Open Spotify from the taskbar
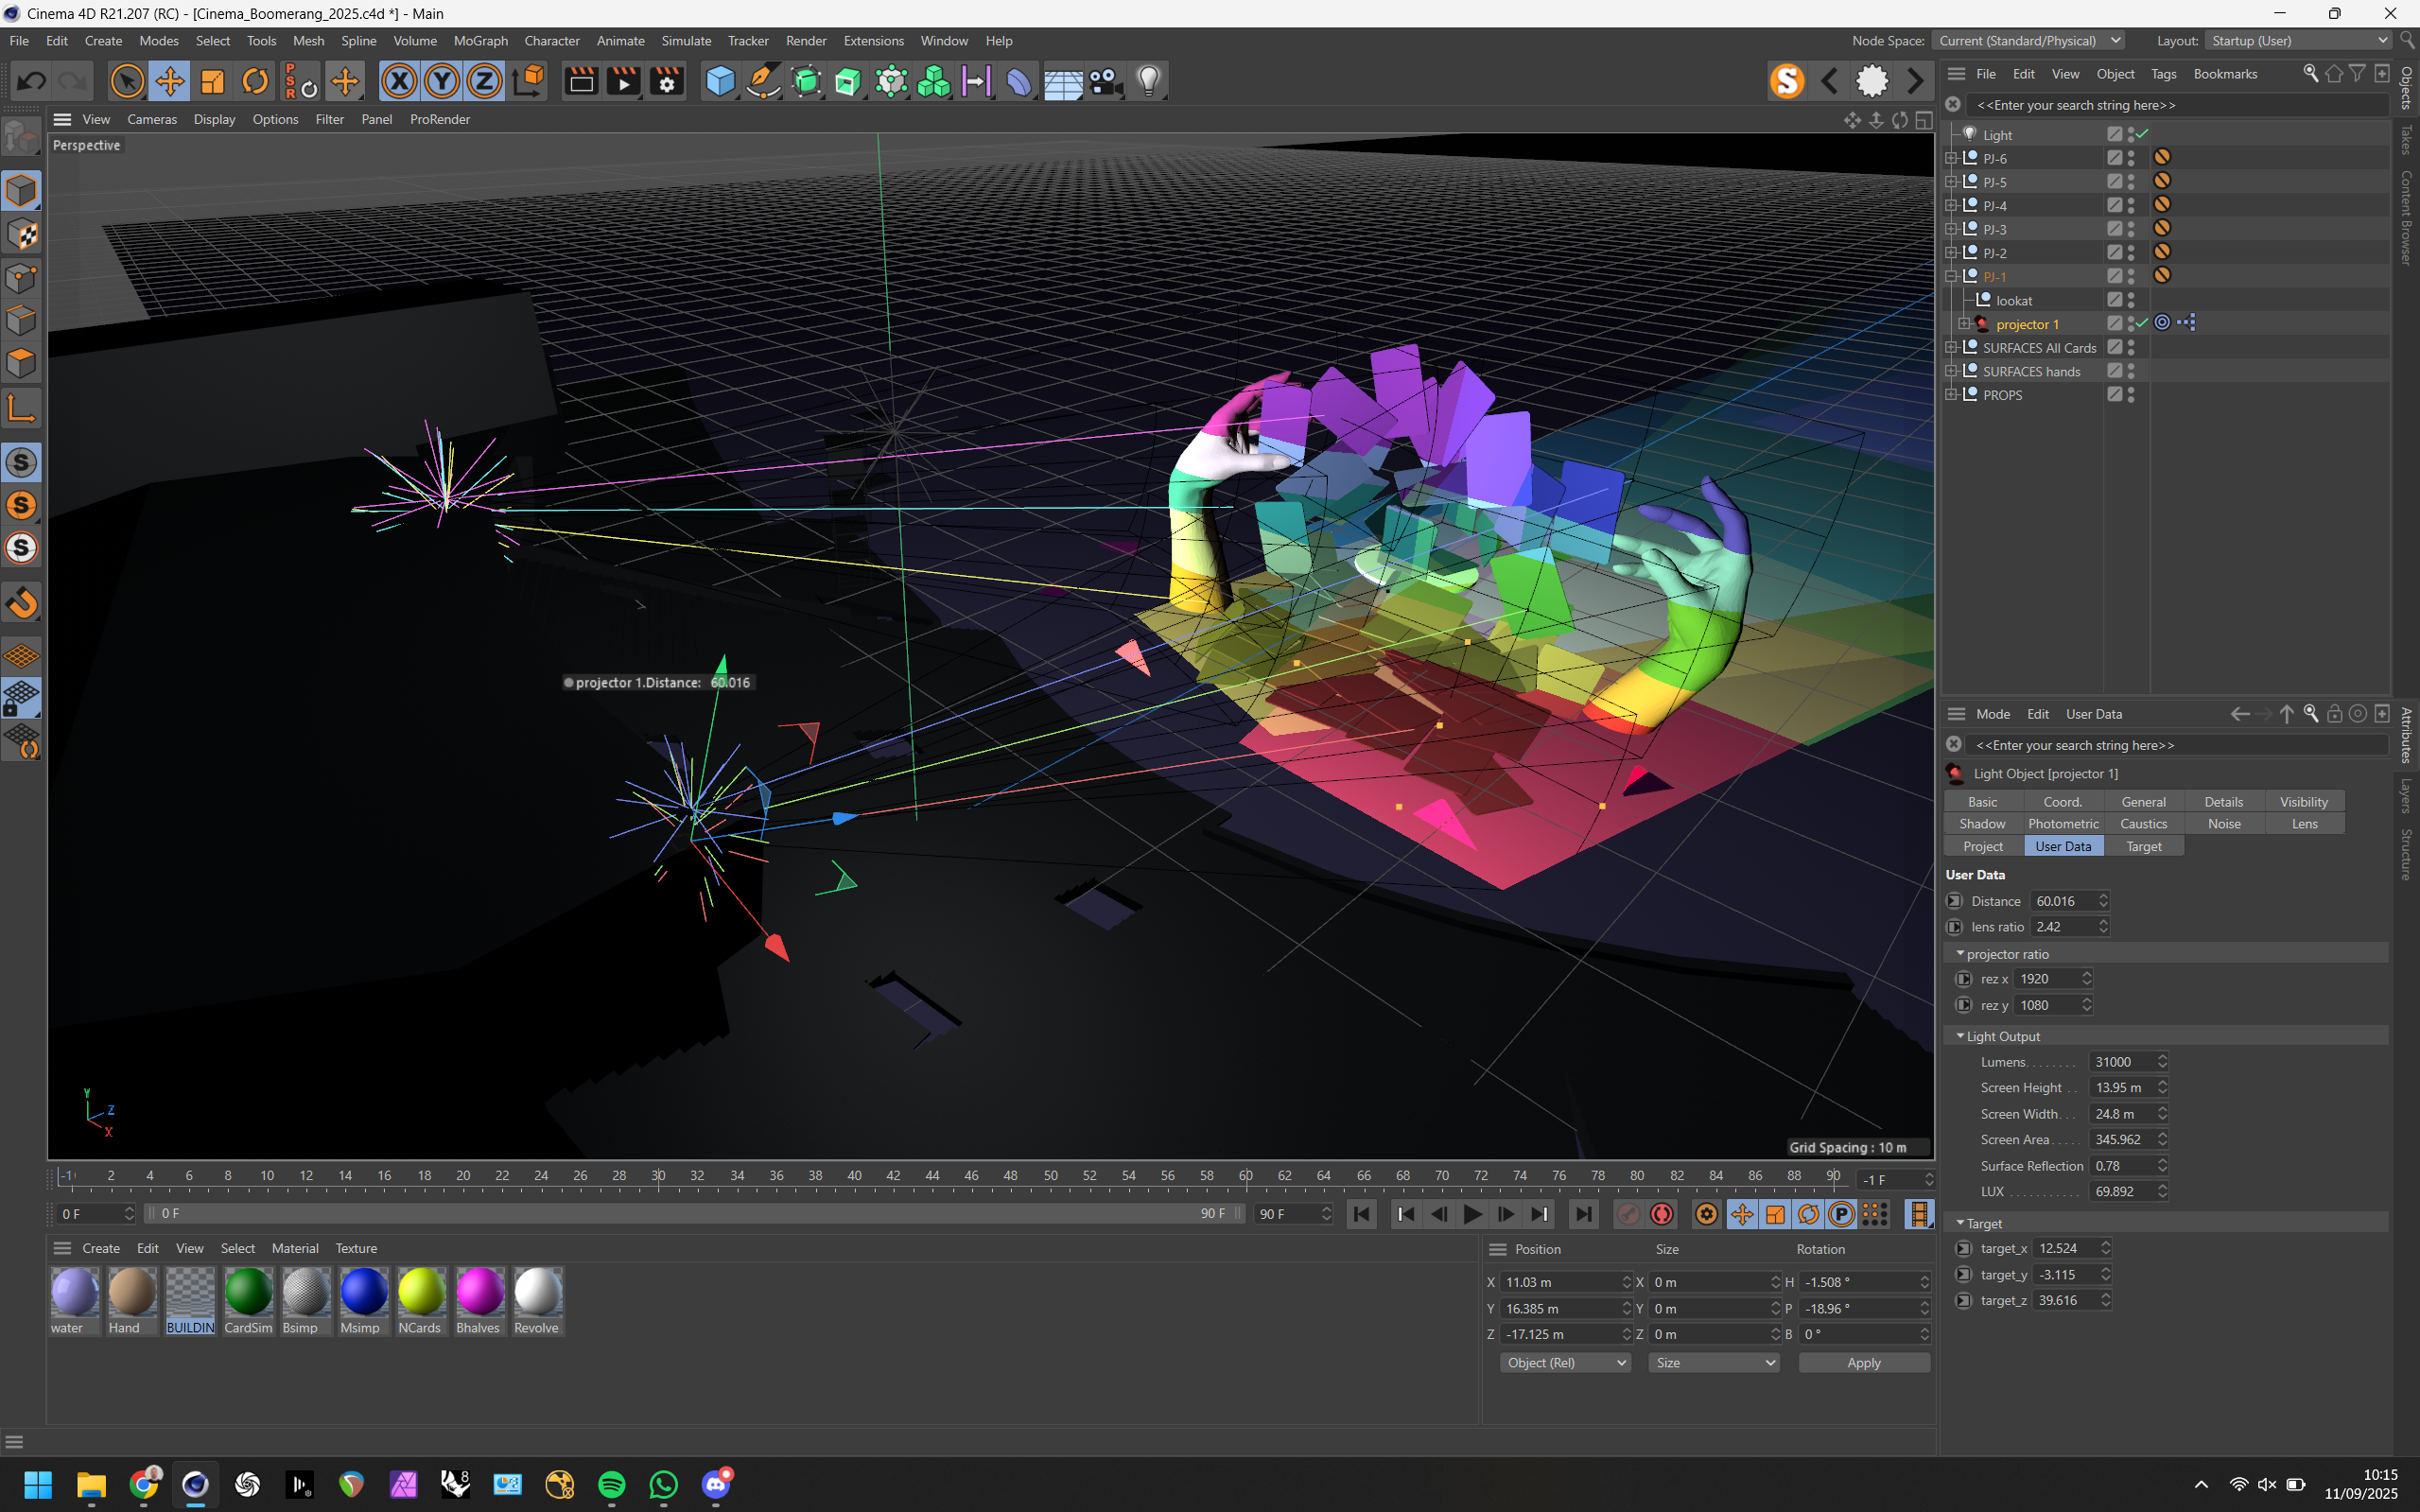Image resolution: width=2420 pixels, height=1512 pixels. 612,1484
